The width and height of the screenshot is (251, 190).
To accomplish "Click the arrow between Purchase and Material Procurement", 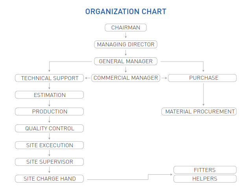I will [203, 95].
